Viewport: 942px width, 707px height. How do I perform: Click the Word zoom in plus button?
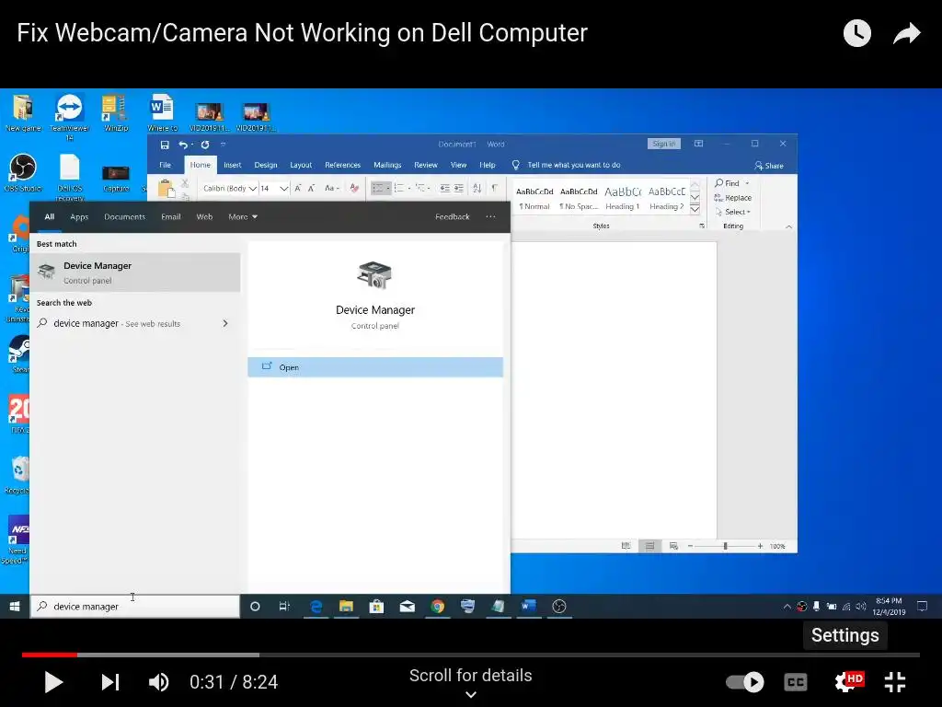click(x=760, y=546)
